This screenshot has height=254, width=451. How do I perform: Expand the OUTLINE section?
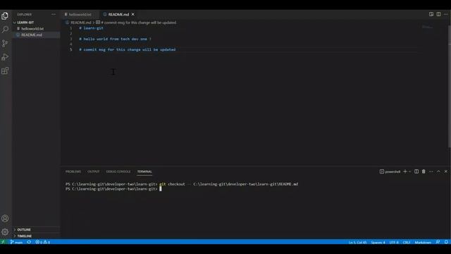(x=24, y=230)
